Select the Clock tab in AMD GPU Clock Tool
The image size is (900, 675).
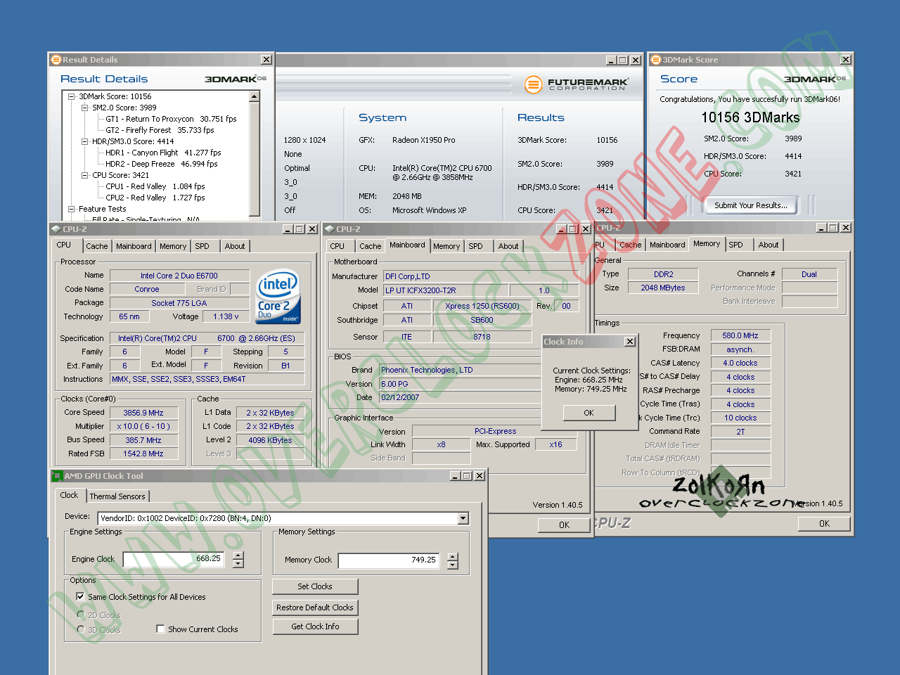[x=69, y=495]
